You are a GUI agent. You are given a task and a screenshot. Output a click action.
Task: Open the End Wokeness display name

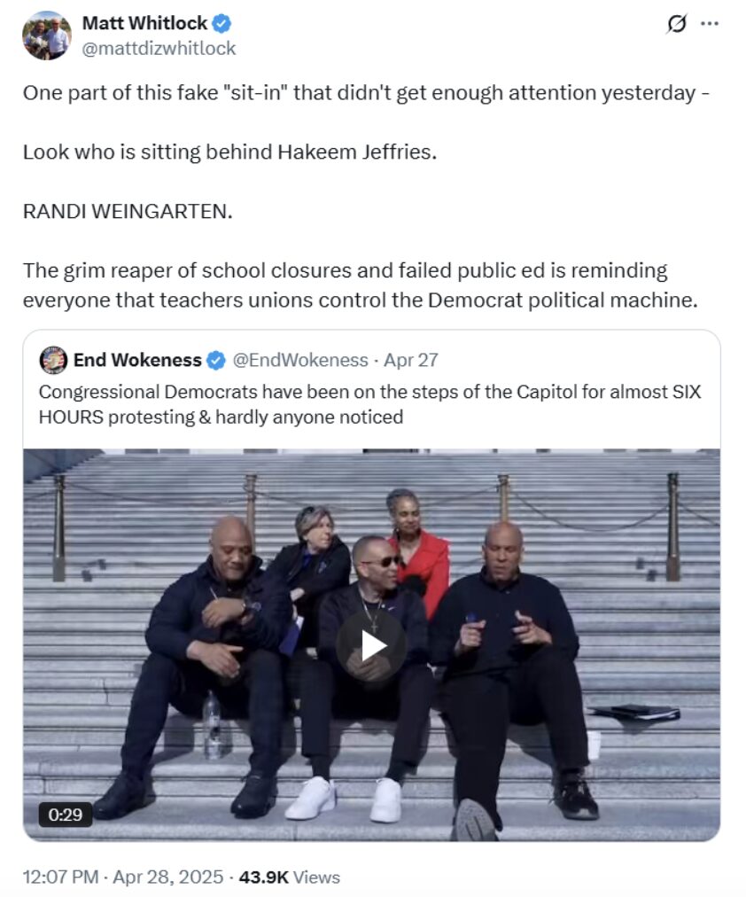point(137,360)
